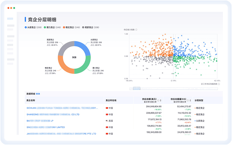Sort by 供应总重量(KG) column arrows
Image resolution: width=232 pixels, height=145 pixels.
pos(191,100)
